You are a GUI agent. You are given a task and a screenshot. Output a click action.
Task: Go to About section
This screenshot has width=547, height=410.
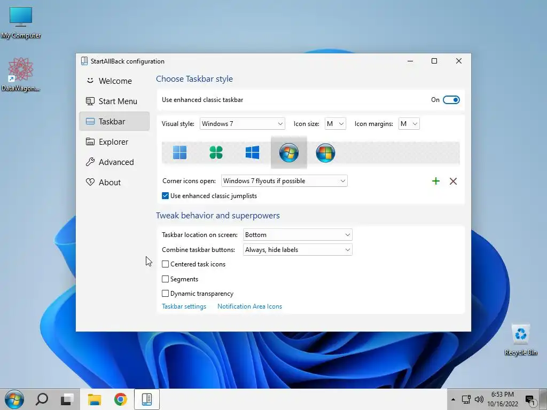coord(114,183)
